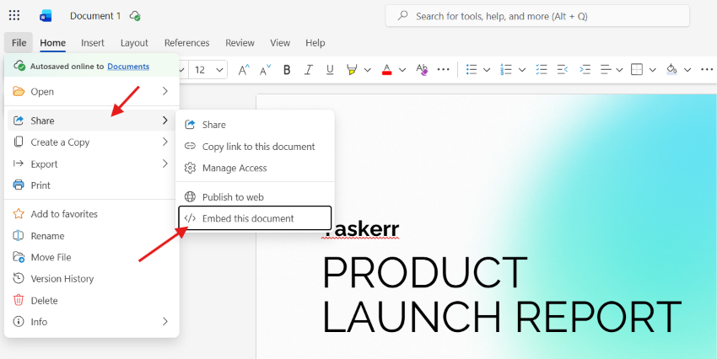Click the Document 1 title
Screen dimensions: 717x359
95,16
